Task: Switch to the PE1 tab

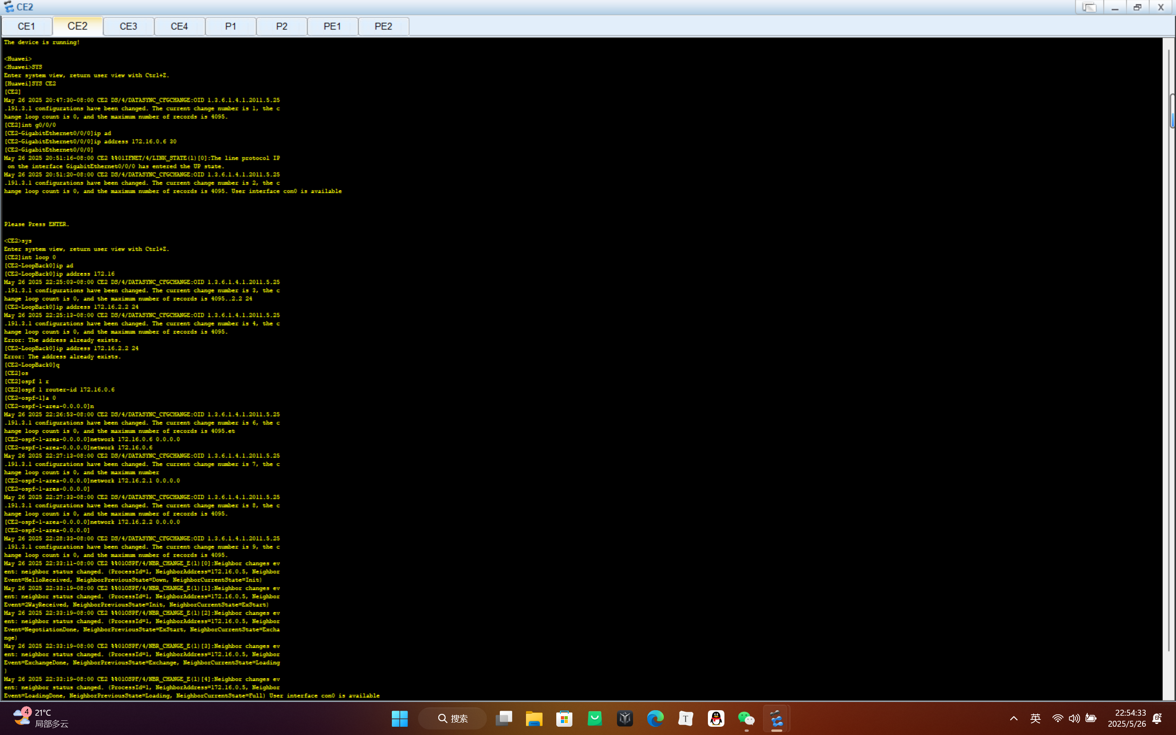Action: point(333,26)
